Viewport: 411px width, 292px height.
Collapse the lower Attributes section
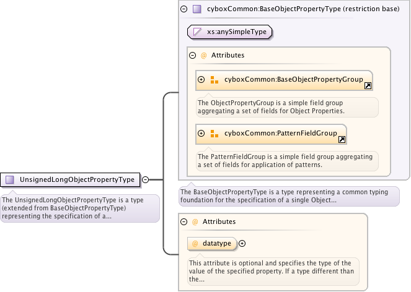184,221
